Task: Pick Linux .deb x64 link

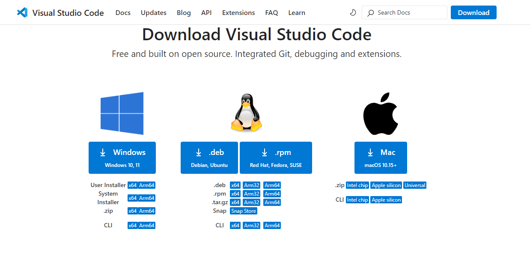Action: [235, 185]
